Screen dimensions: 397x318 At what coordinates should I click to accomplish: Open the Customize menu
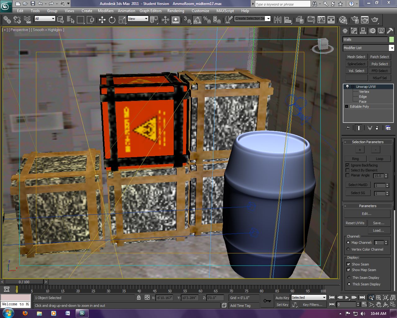(x=200, y=11)
